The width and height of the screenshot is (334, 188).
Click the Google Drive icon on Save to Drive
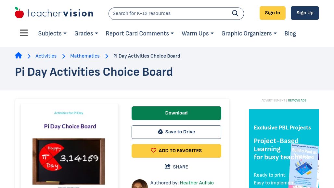pos(160,132)
